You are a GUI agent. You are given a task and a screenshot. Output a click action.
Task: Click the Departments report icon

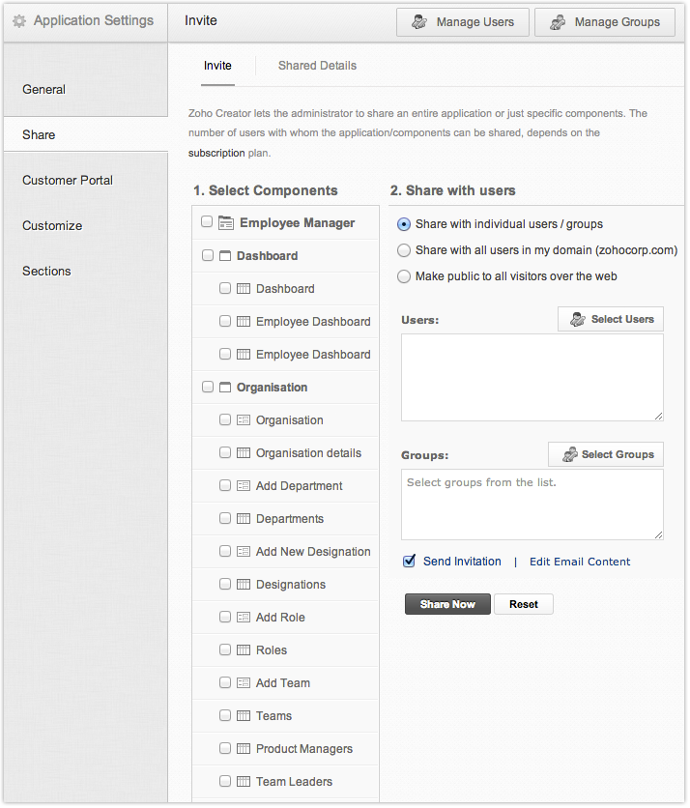point(244,519)
